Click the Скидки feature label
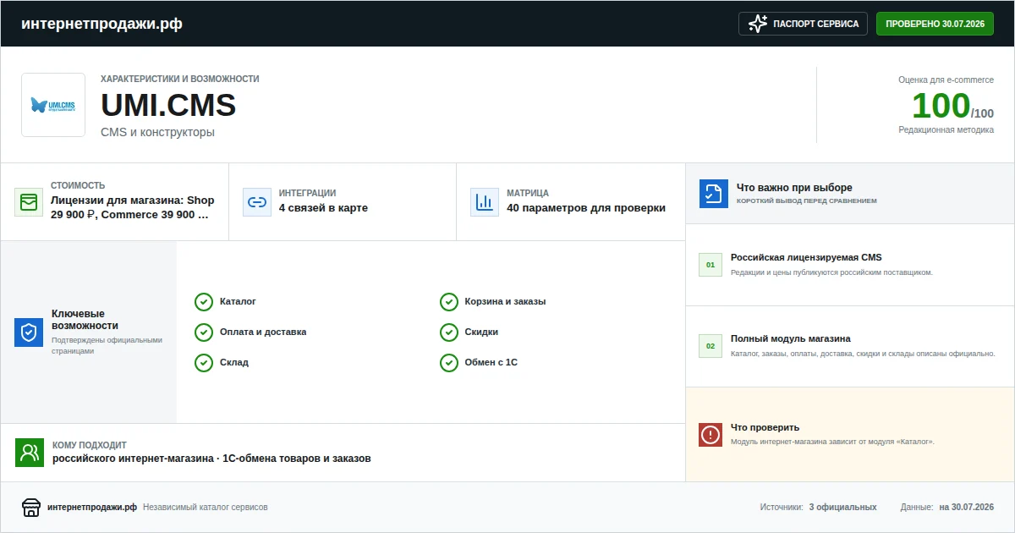This screenshot has width=1015, height=533. point(481,332)
